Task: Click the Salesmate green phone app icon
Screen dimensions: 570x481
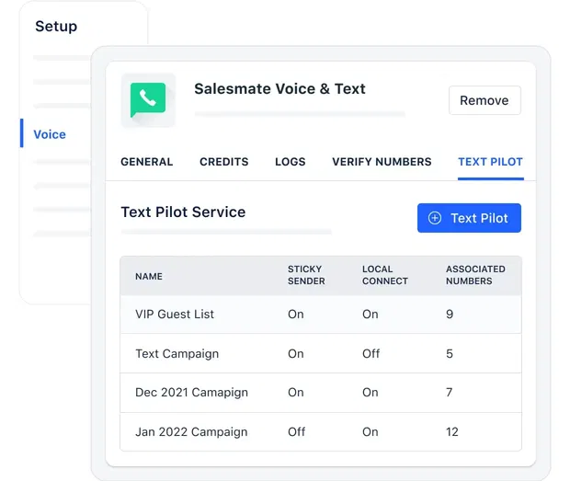Action: coord(148,99)
